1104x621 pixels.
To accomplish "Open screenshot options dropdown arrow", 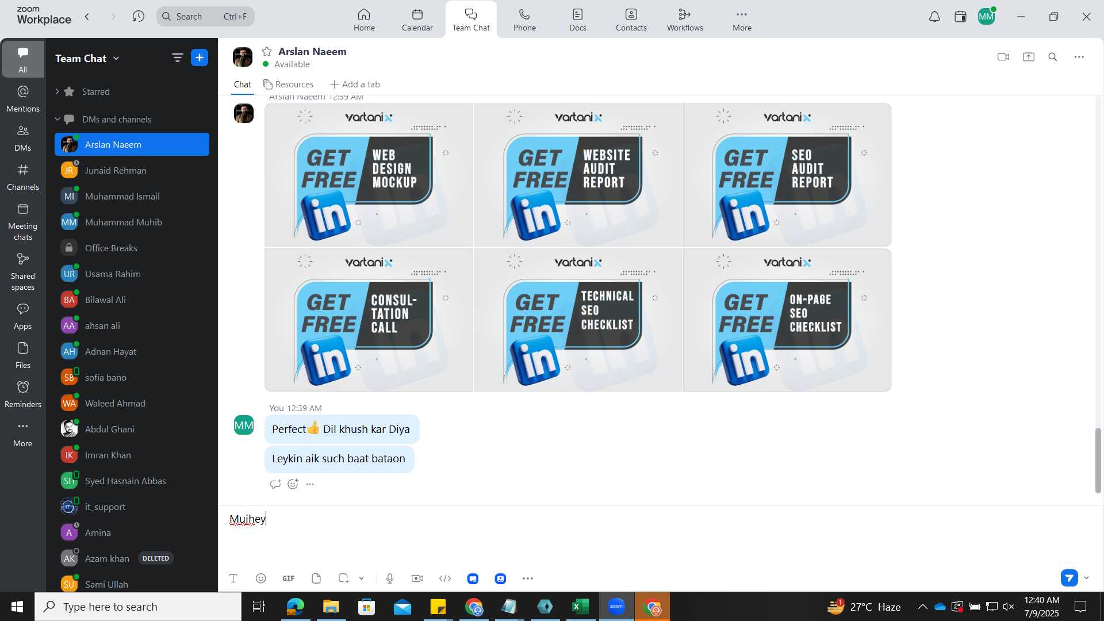I will pyautogui.click(x=362, y=578).
